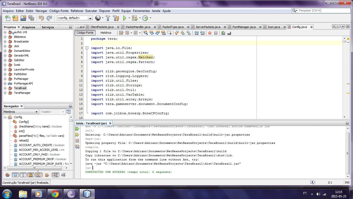Click Find Next Occurrence icon

coord(157,33)
